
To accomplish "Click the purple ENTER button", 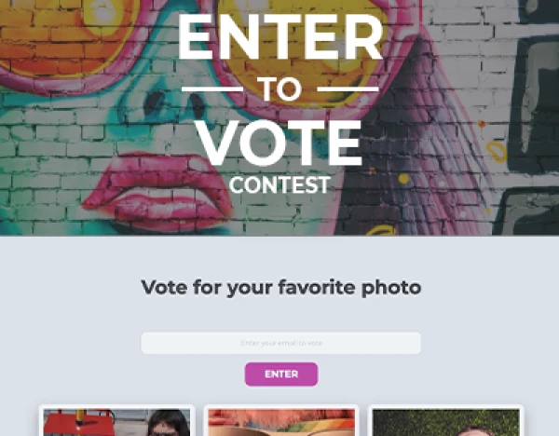I will 281,374.
